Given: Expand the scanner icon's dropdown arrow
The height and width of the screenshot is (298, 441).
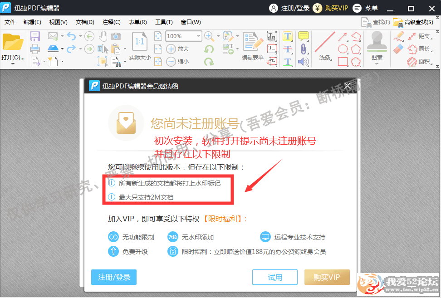Looking at the screenshot, I should (x=62, y=49).
